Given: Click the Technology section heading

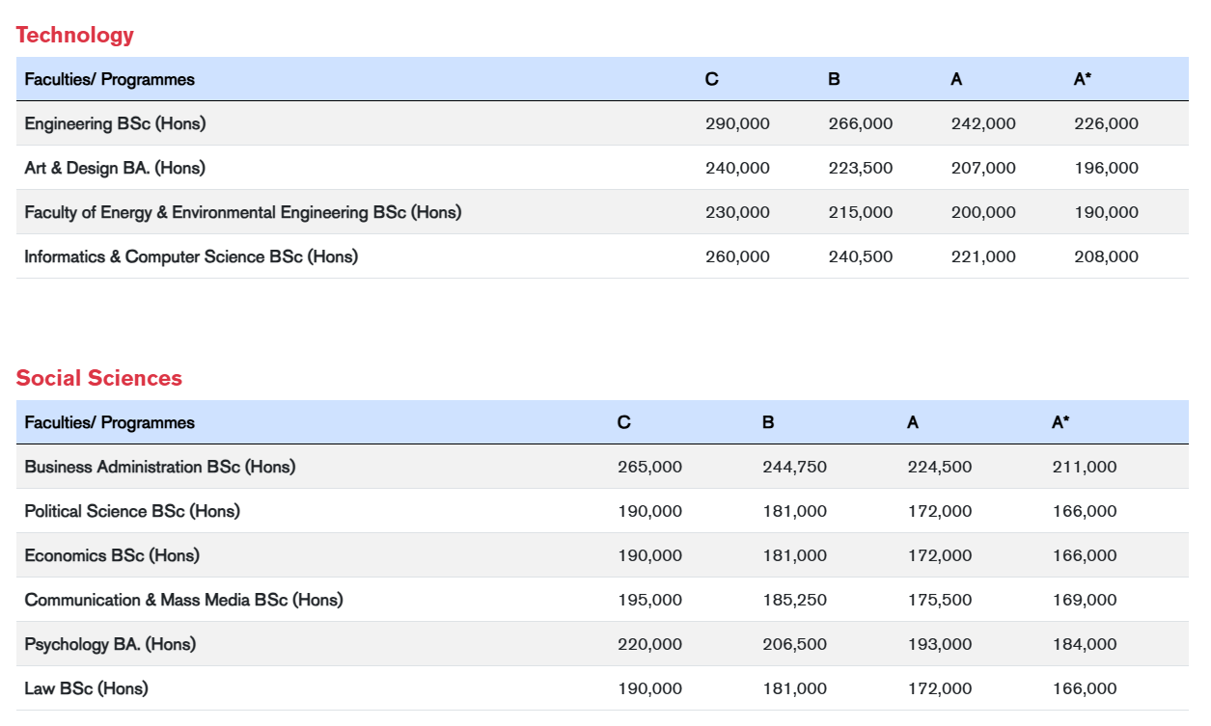Looking at the screenshot, I should (x=74, y=35).
